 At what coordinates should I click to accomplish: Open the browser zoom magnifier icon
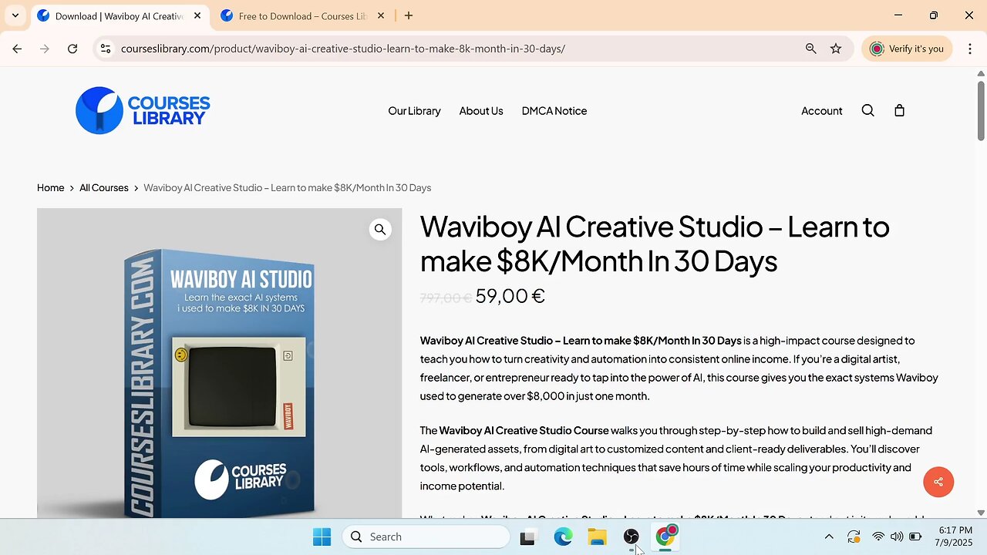click(x=810, y=49)
